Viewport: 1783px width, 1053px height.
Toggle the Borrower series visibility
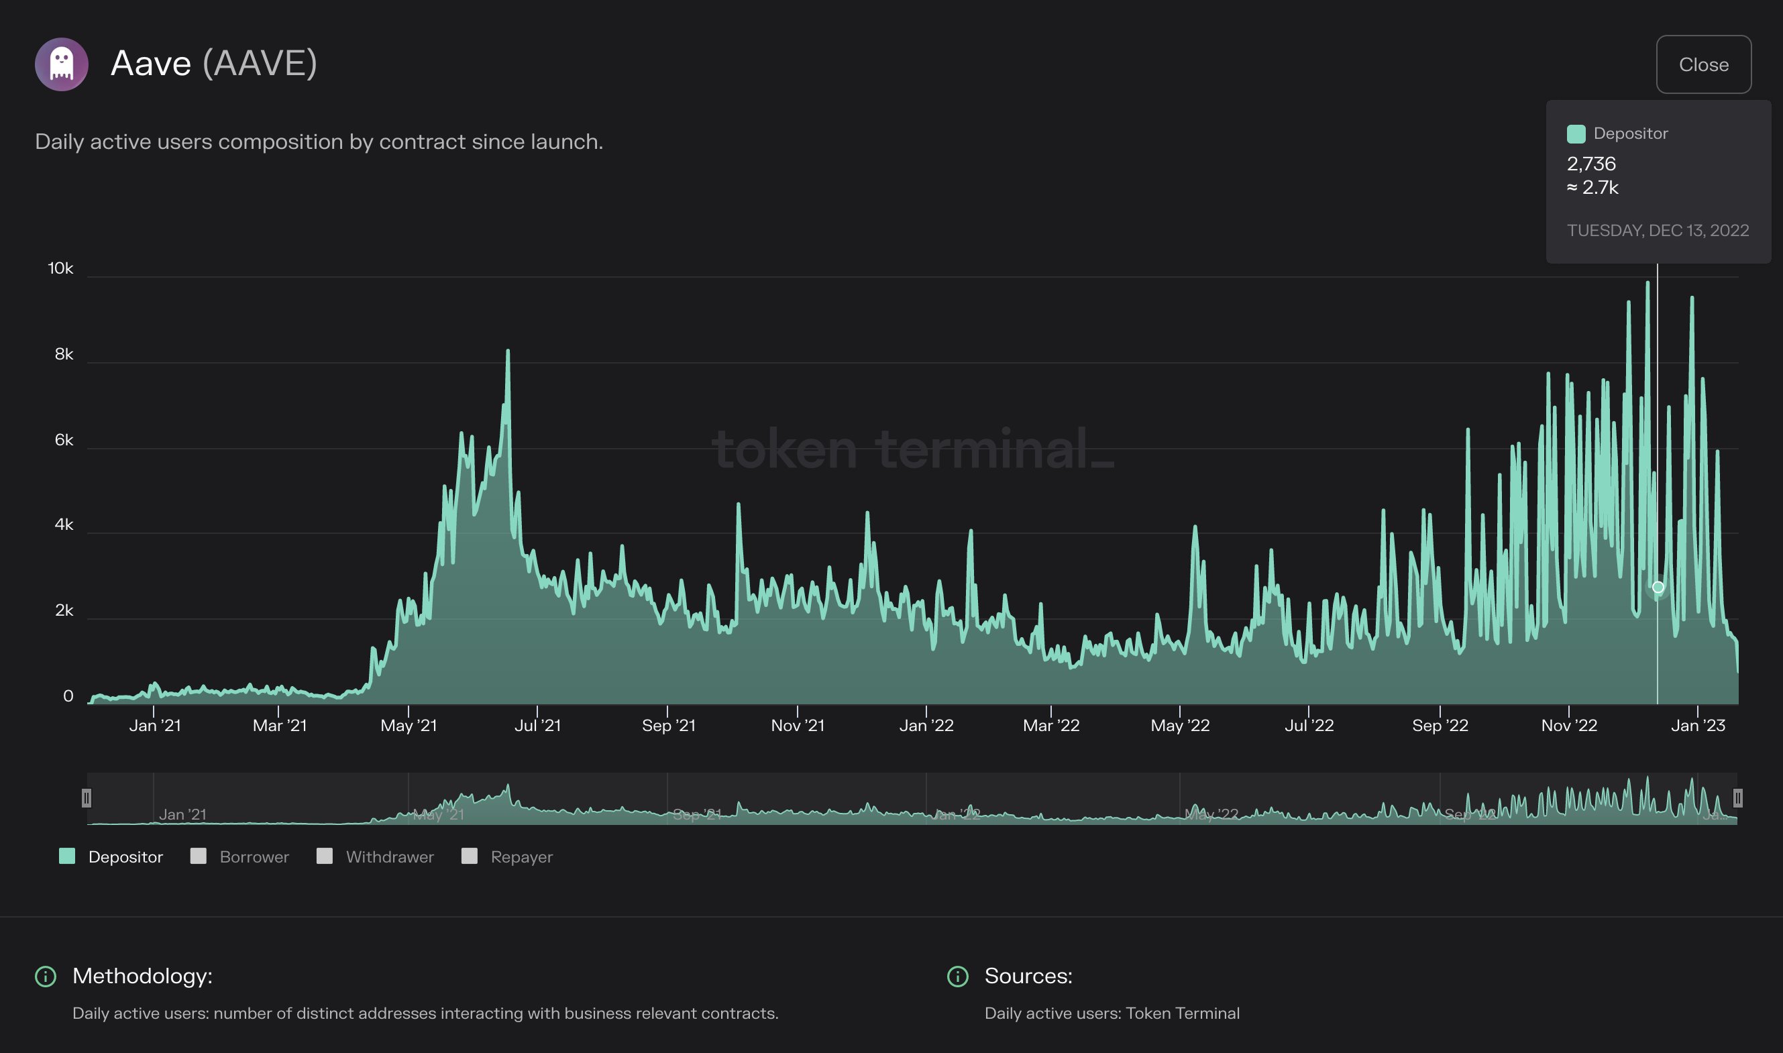click(253, 856)
